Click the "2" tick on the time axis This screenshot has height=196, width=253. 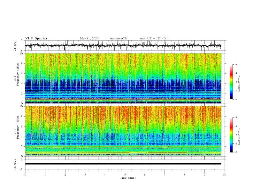65,175
